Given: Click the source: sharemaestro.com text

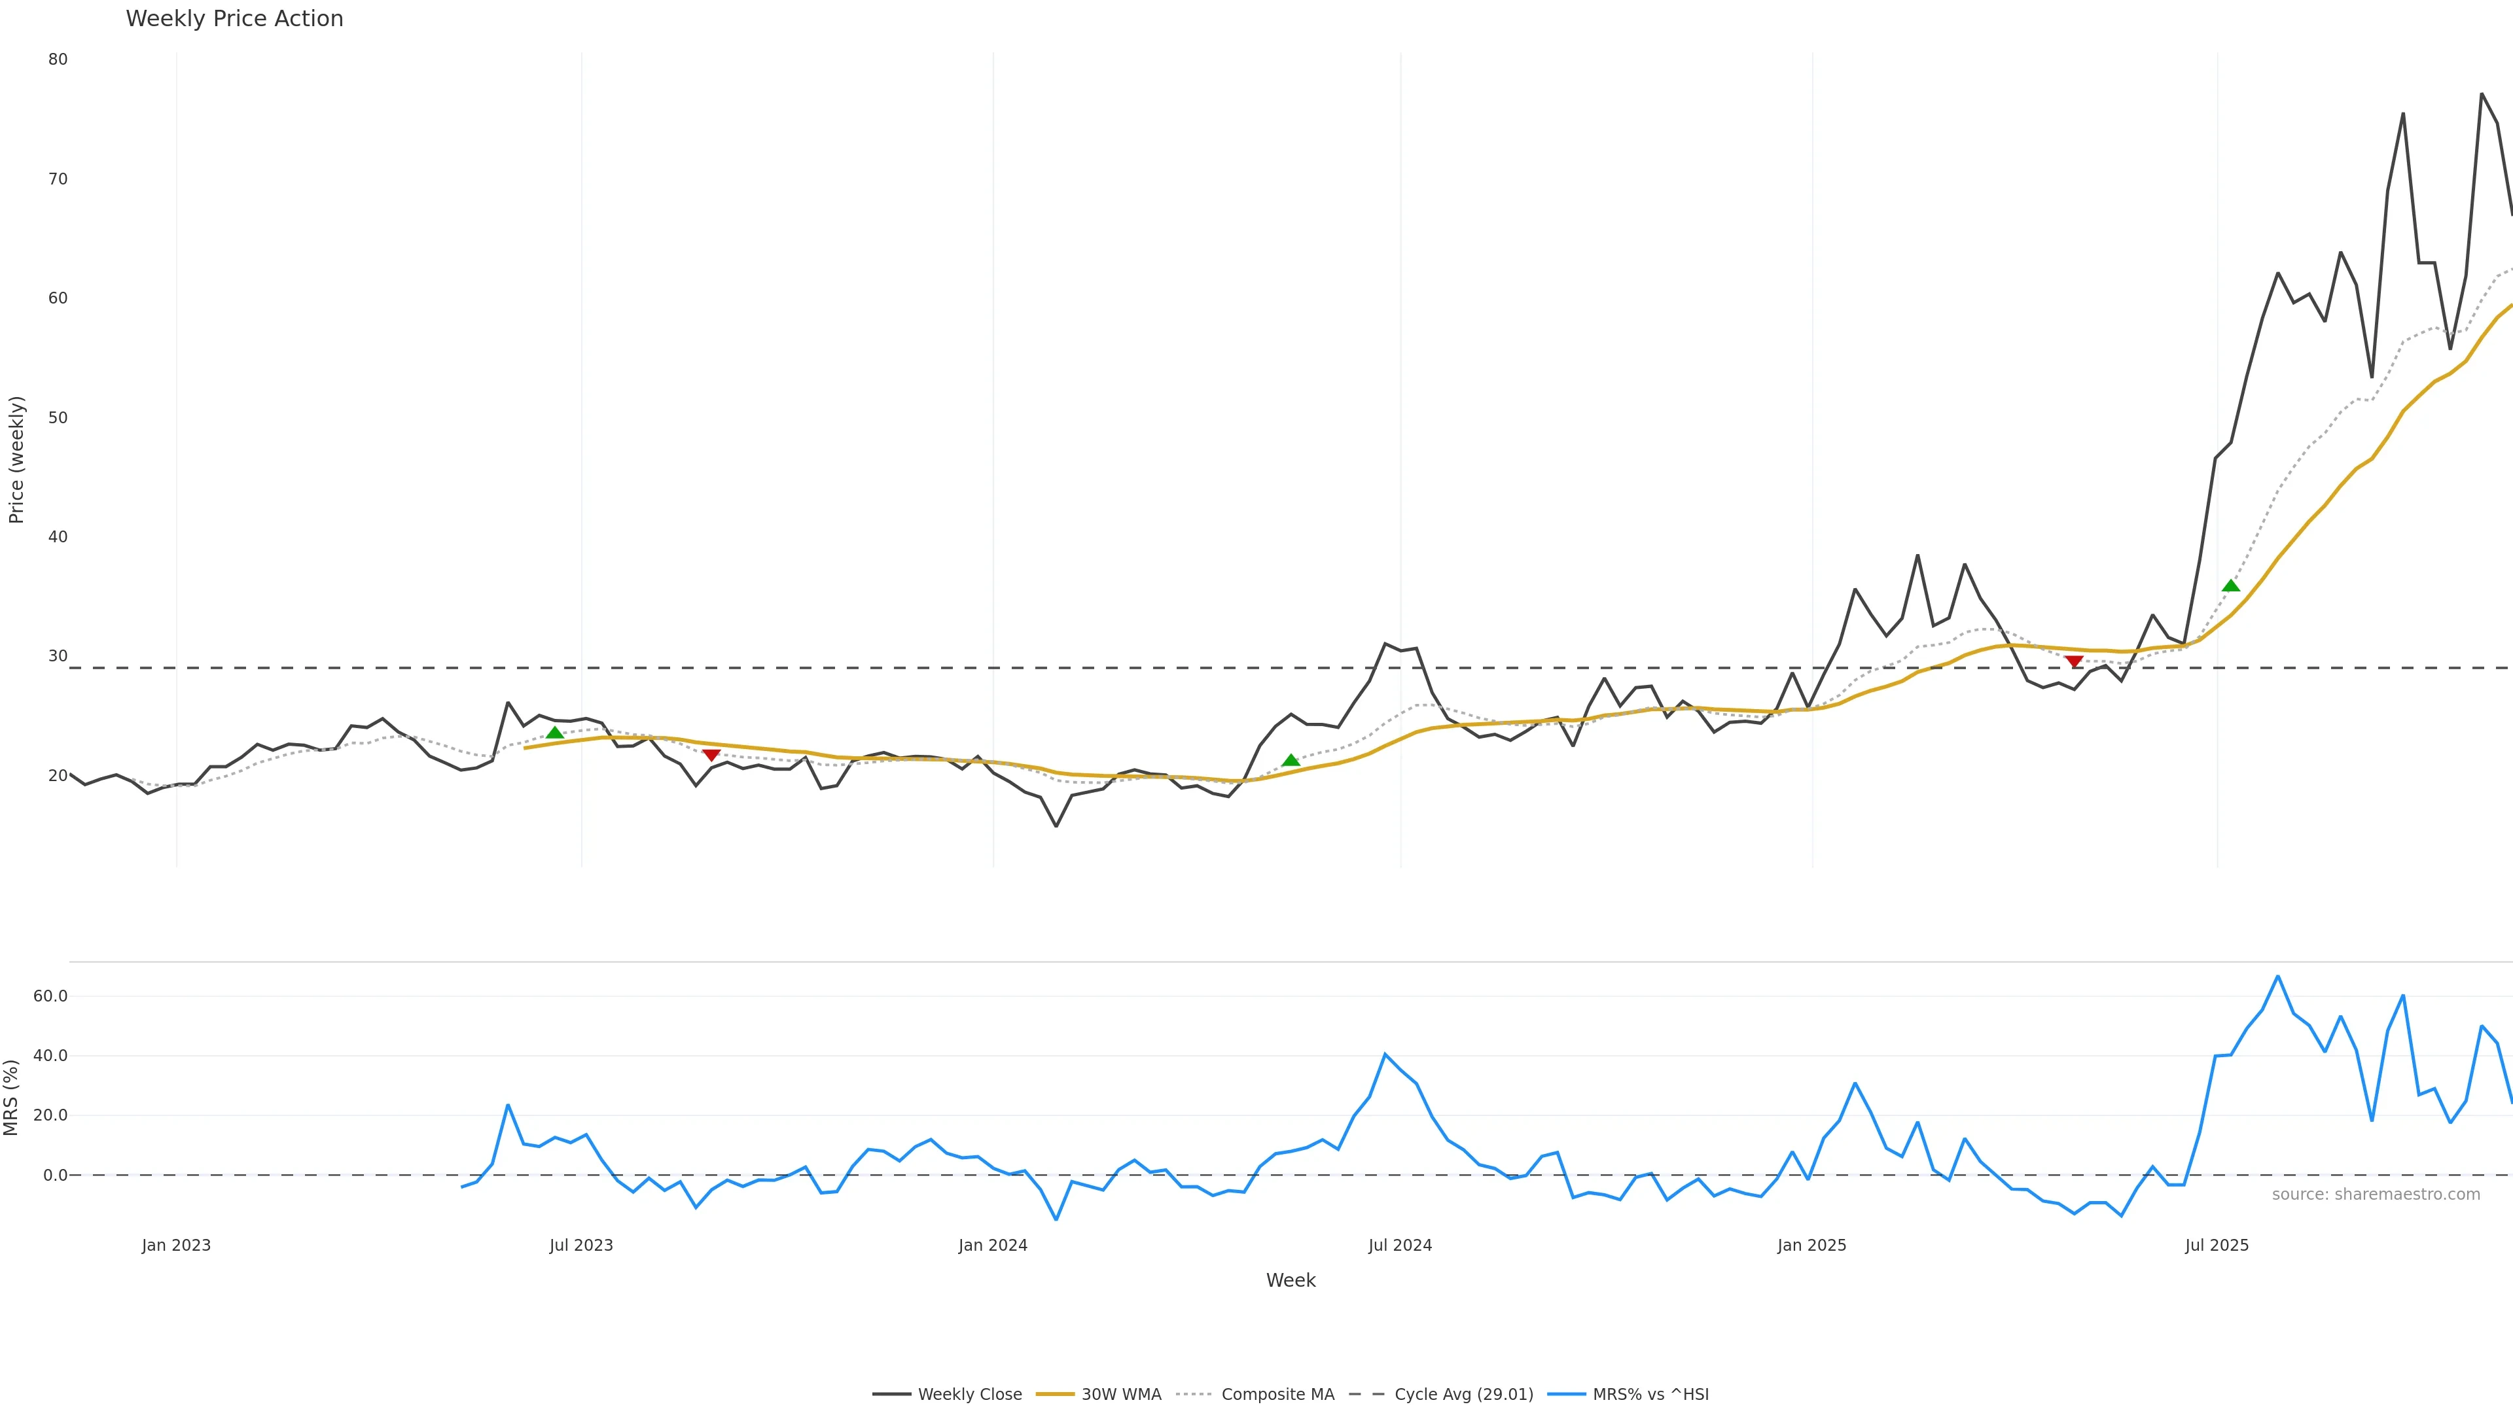Looking at the screenshot, I should point(2376,1195).
